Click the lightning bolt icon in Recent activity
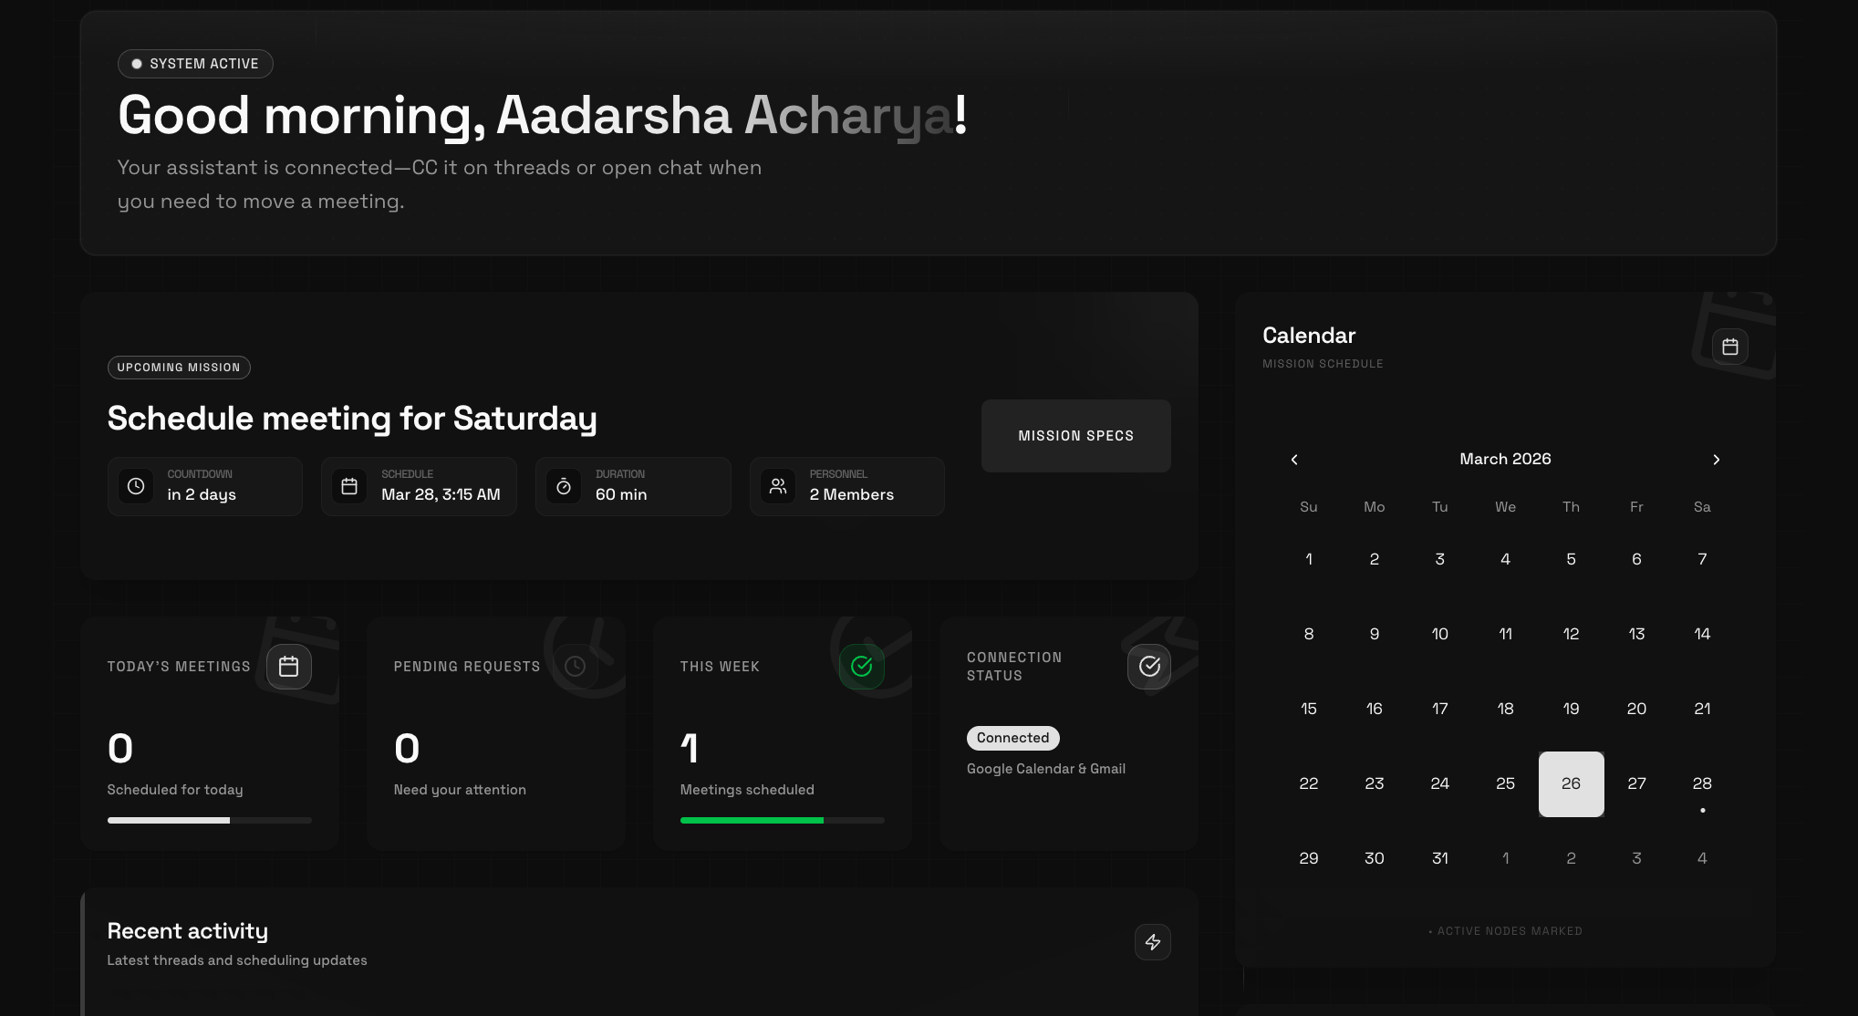 point(1152,941)
